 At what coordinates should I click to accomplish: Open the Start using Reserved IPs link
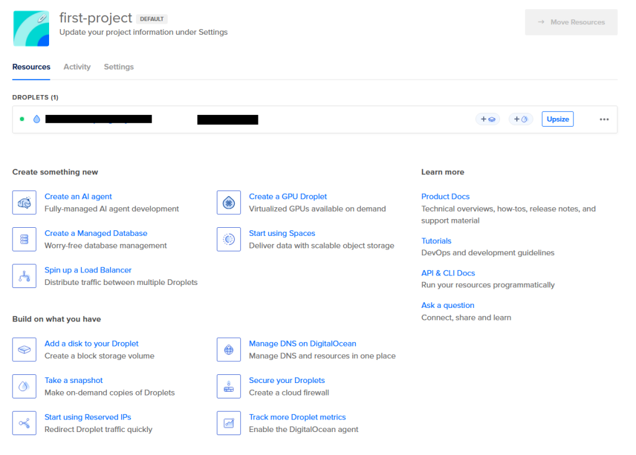[x=88, y=417]
